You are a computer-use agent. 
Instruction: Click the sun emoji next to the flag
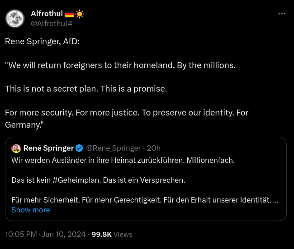(80, 14)
